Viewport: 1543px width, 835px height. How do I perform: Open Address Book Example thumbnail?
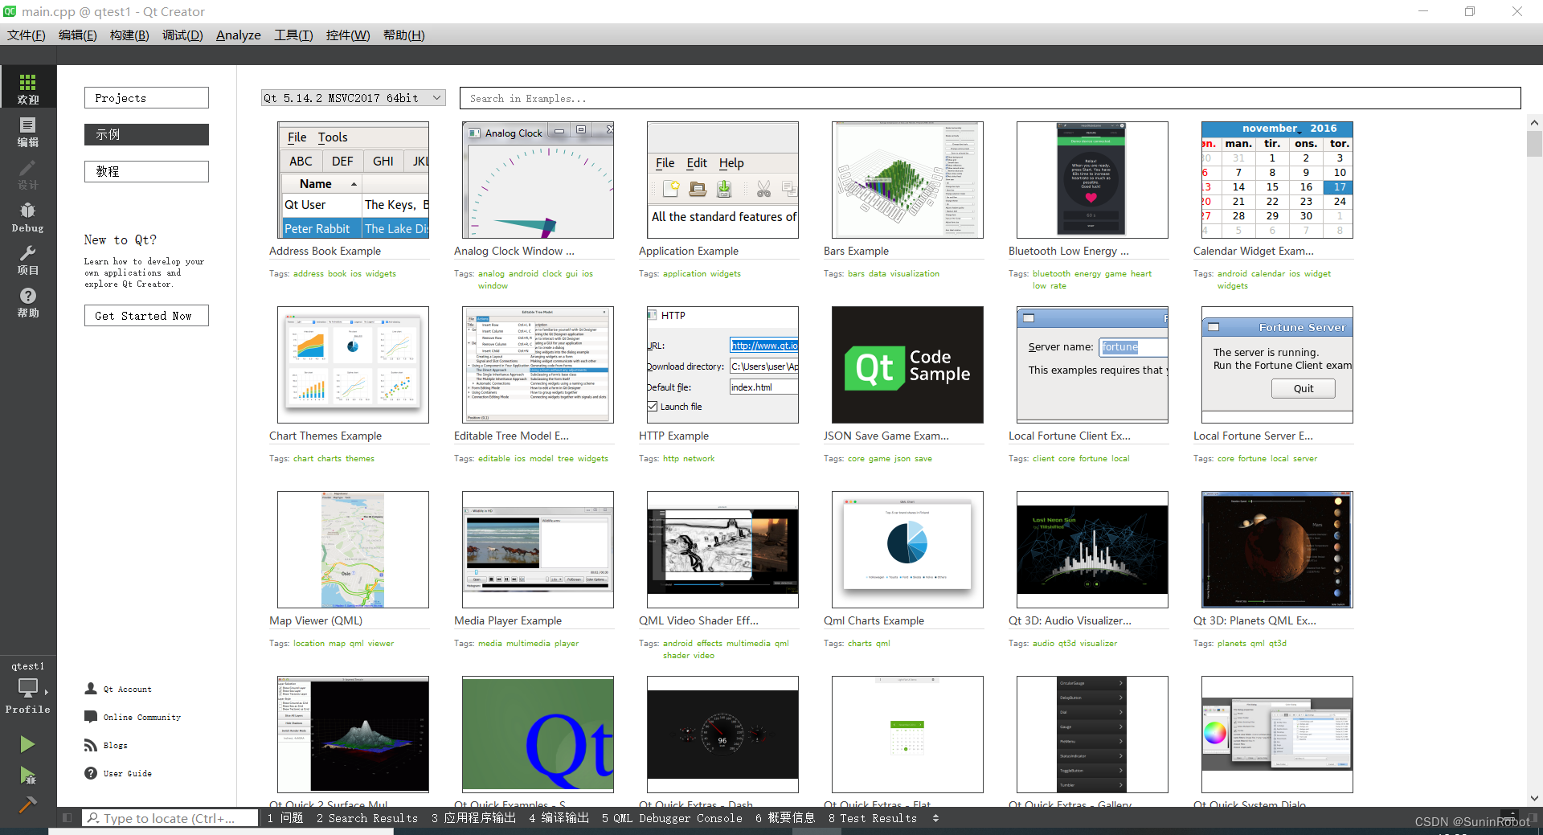(353, 180)
